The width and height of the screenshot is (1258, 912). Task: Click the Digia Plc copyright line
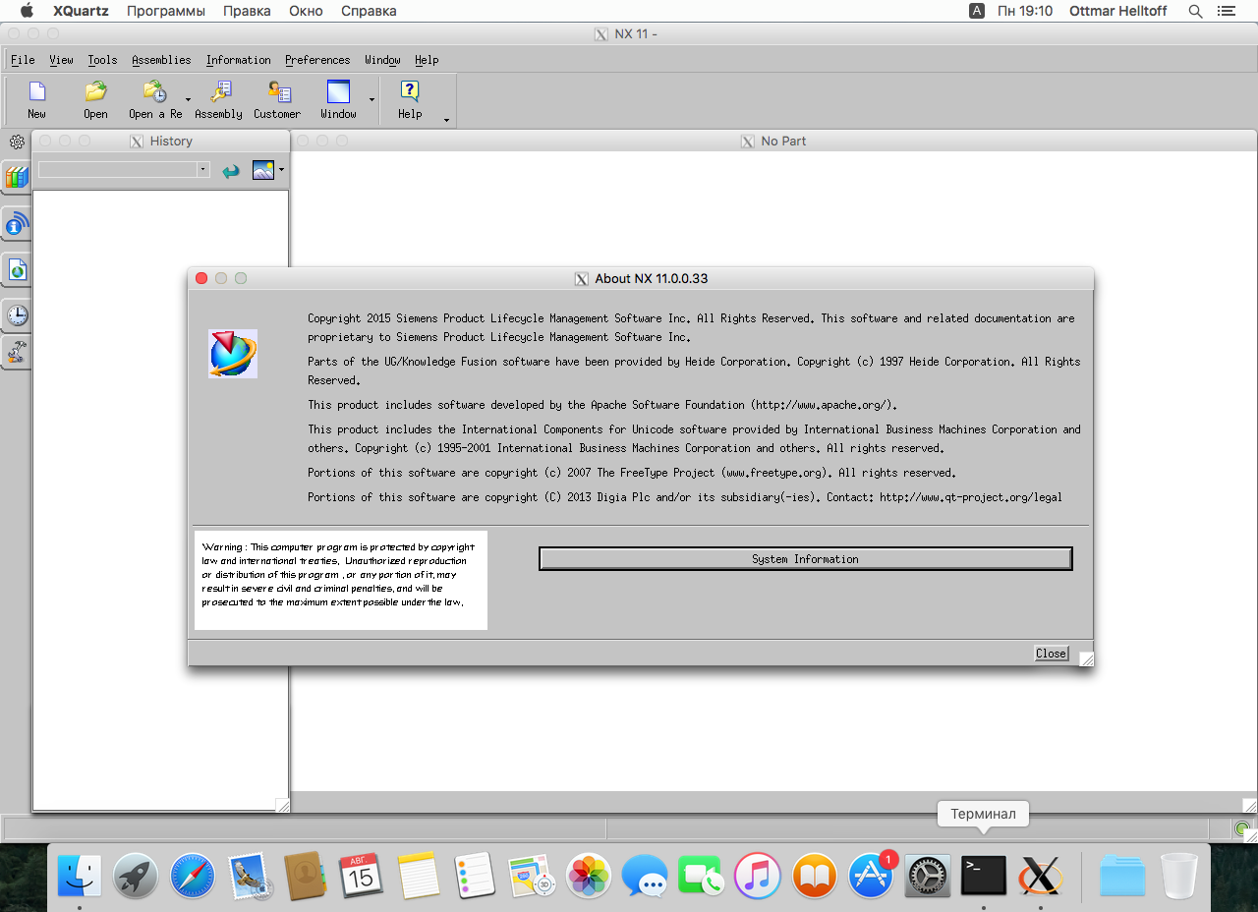point(685,497)
